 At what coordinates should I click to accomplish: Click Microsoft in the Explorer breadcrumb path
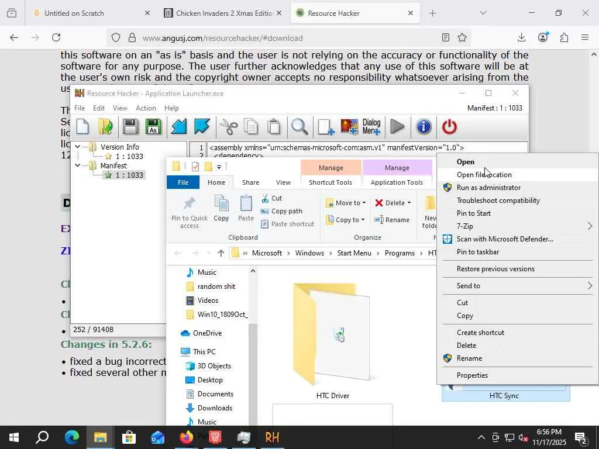click(x=267, y=253)
